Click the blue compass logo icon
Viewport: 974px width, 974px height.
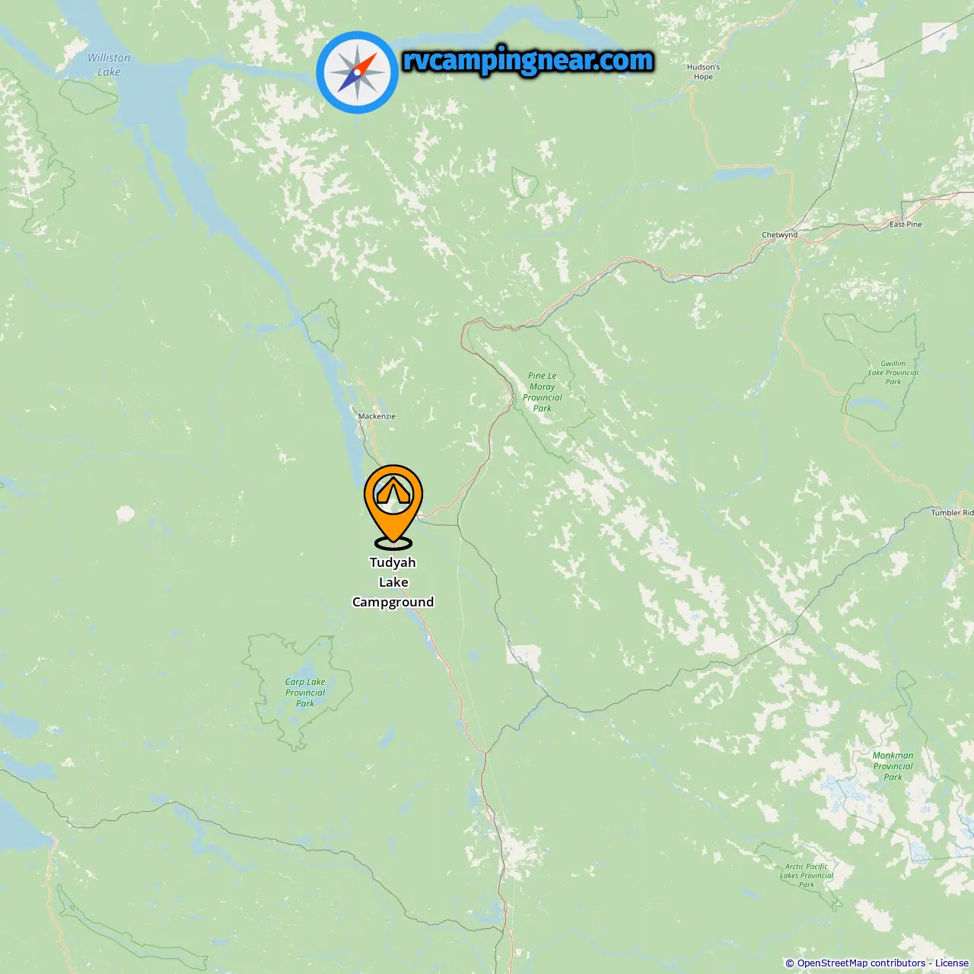357,72
